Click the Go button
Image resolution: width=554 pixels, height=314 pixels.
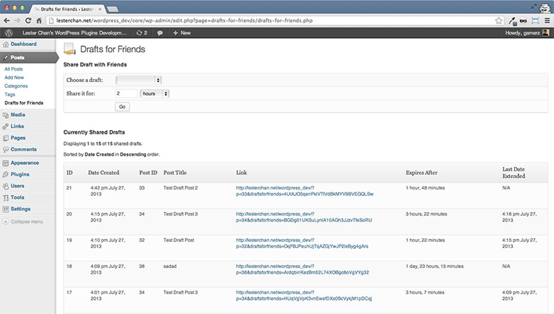pyautogui.click(x=123, y=107)
